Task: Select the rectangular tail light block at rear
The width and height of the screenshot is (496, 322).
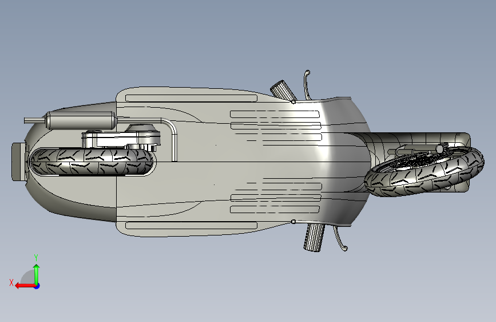Action: click(x=18, y=162)
